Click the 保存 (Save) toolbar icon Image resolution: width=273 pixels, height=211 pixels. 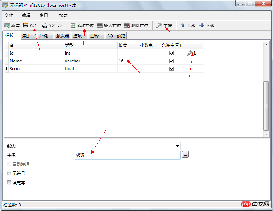tap(26, 25)
